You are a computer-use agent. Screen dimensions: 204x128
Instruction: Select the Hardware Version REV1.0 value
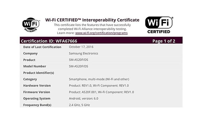tap(99, 86)
